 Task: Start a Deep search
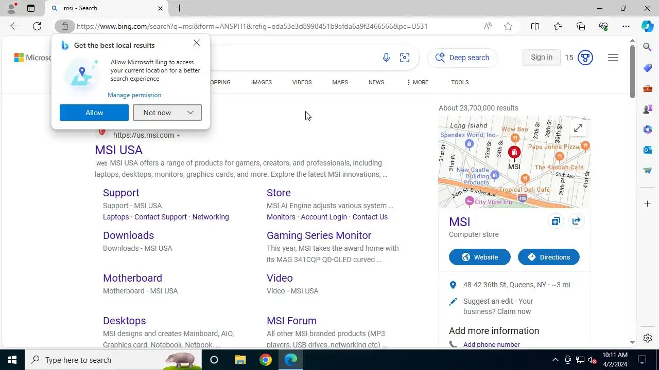click(462, 58)
